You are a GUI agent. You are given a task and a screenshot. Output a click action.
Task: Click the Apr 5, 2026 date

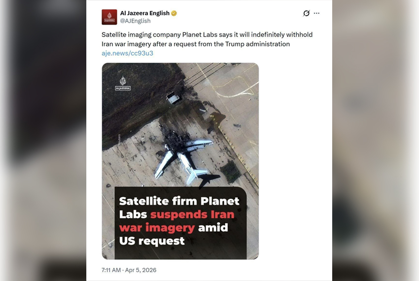coord(141,270)
